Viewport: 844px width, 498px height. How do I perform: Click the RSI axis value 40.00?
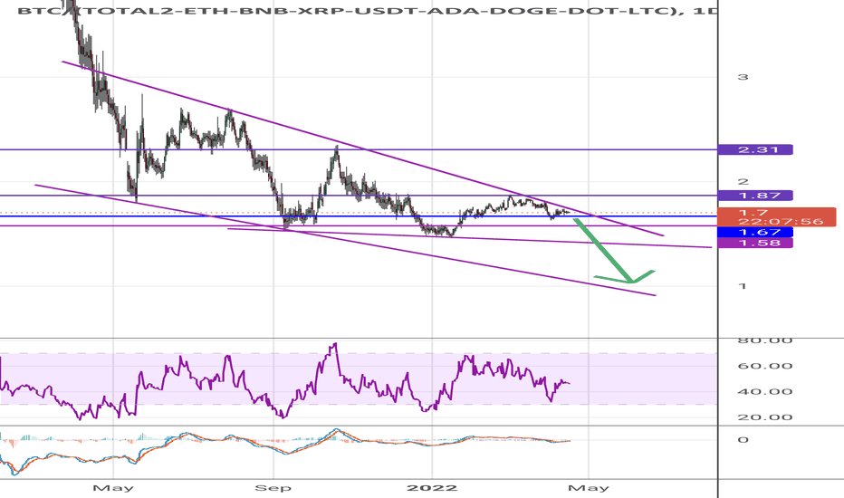764,391
